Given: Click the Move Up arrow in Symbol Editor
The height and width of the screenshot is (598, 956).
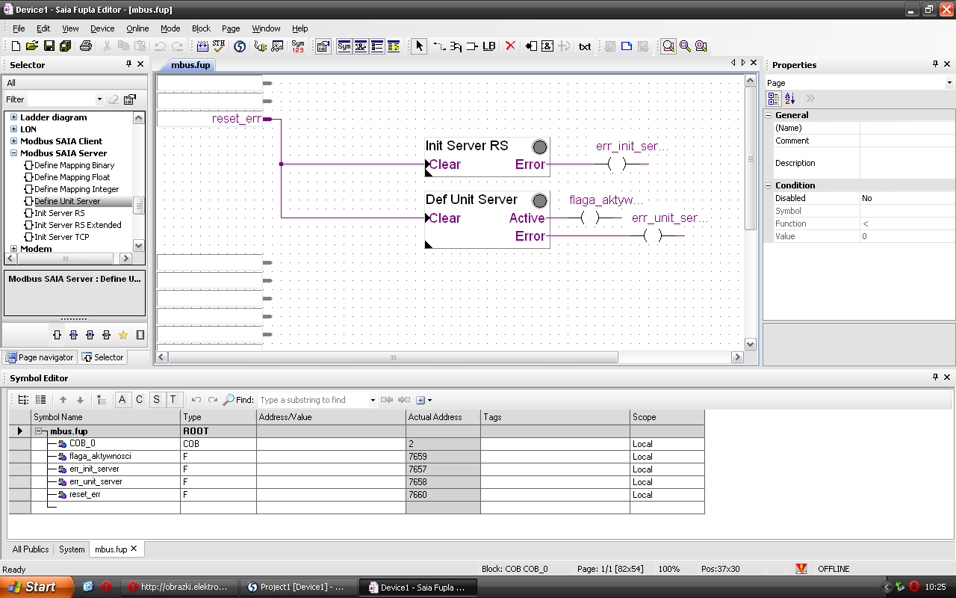Looking at the screenshot, I should 63,400.
